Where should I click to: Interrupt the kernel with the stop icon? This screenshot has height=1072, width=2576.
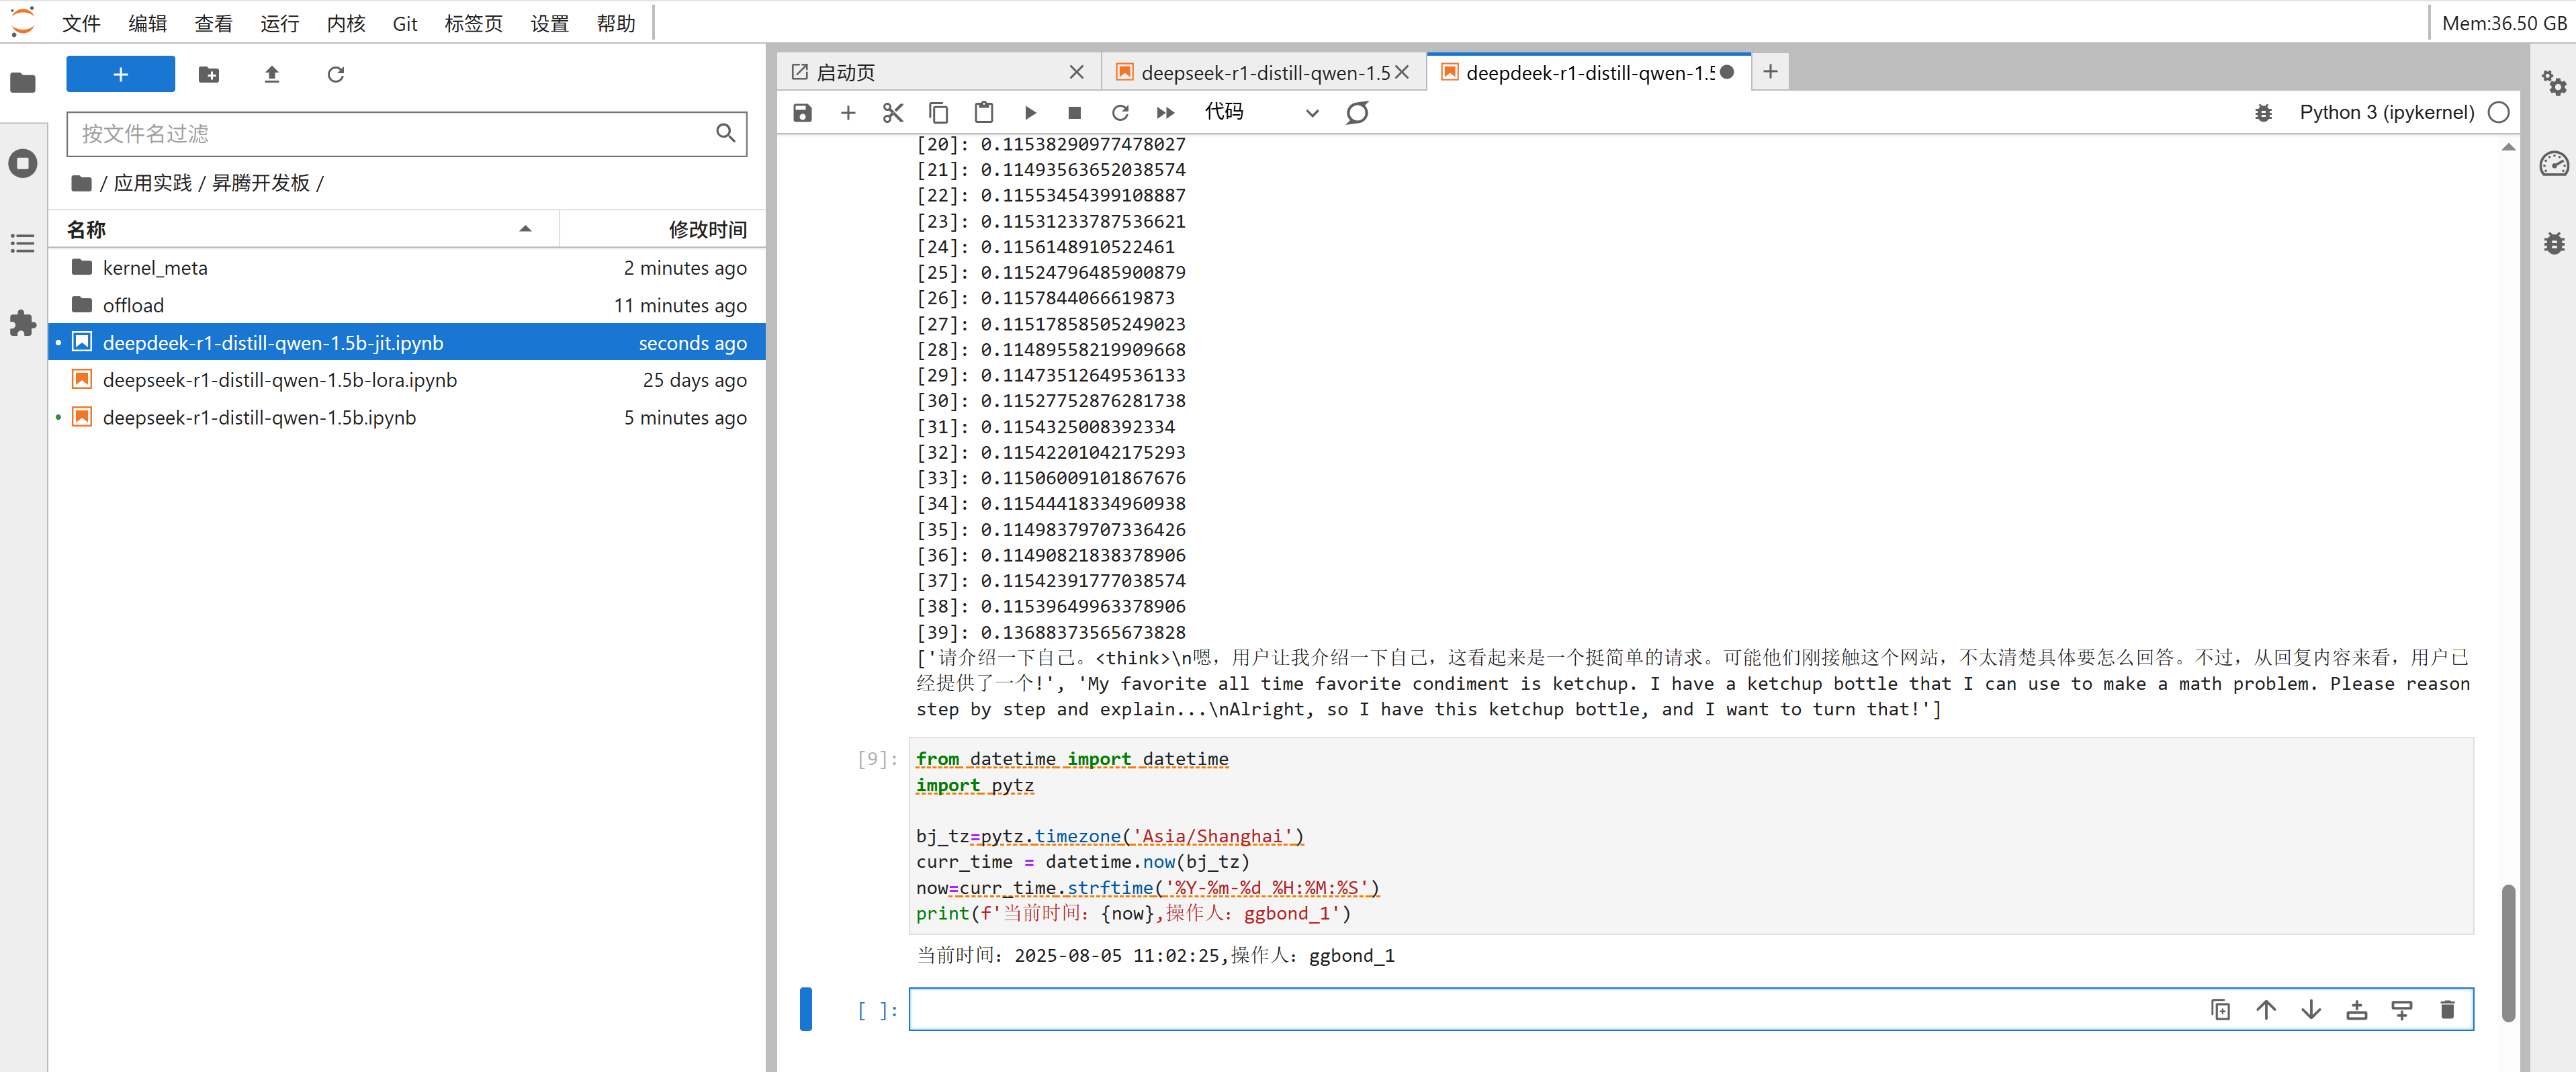(1074, 113)
